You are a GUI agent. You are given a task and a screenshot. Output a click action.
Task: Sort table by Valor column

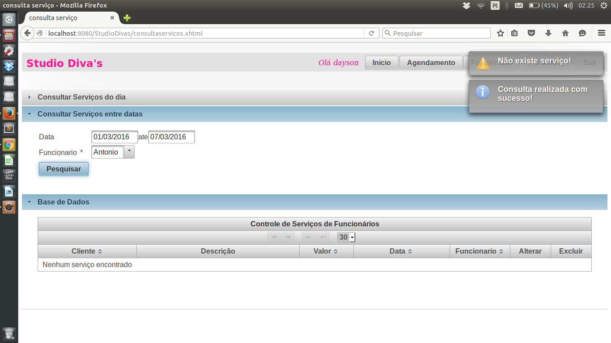326,251
